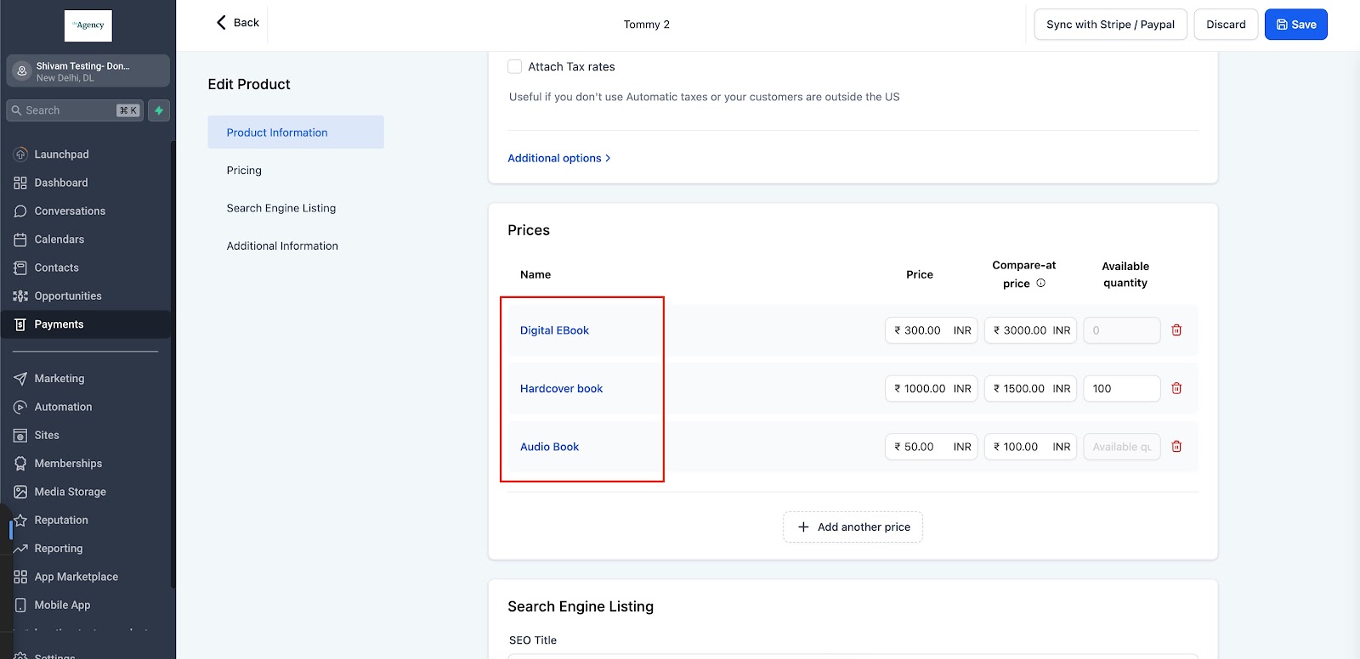Open the Digital EBook price link
The height and width of the screenshot is (659, 1360).
click(554, 330)
